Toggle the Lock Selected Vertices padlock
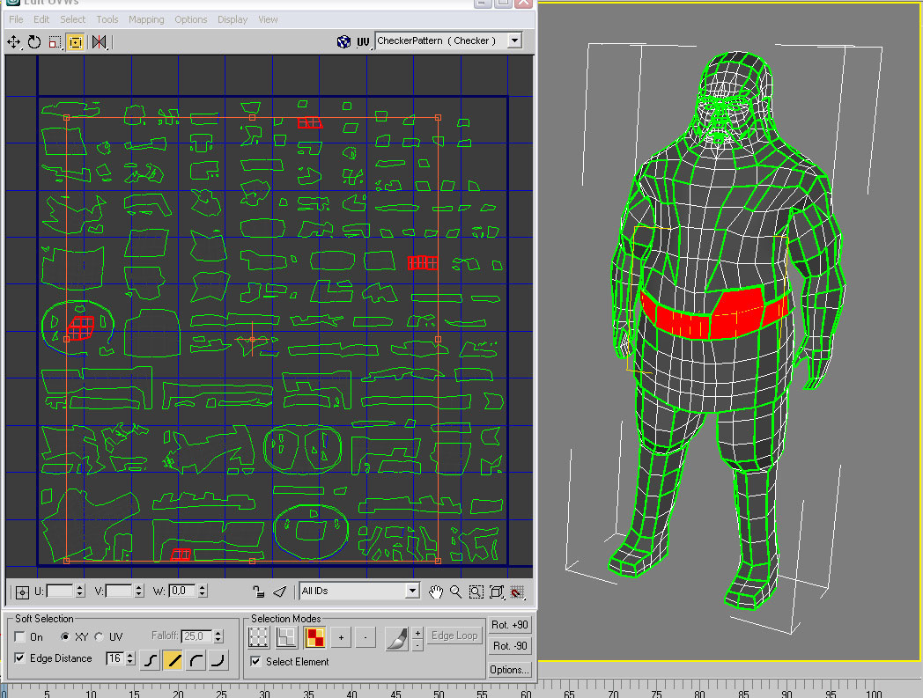Screen dimensions: 923x698 point(258,591)
